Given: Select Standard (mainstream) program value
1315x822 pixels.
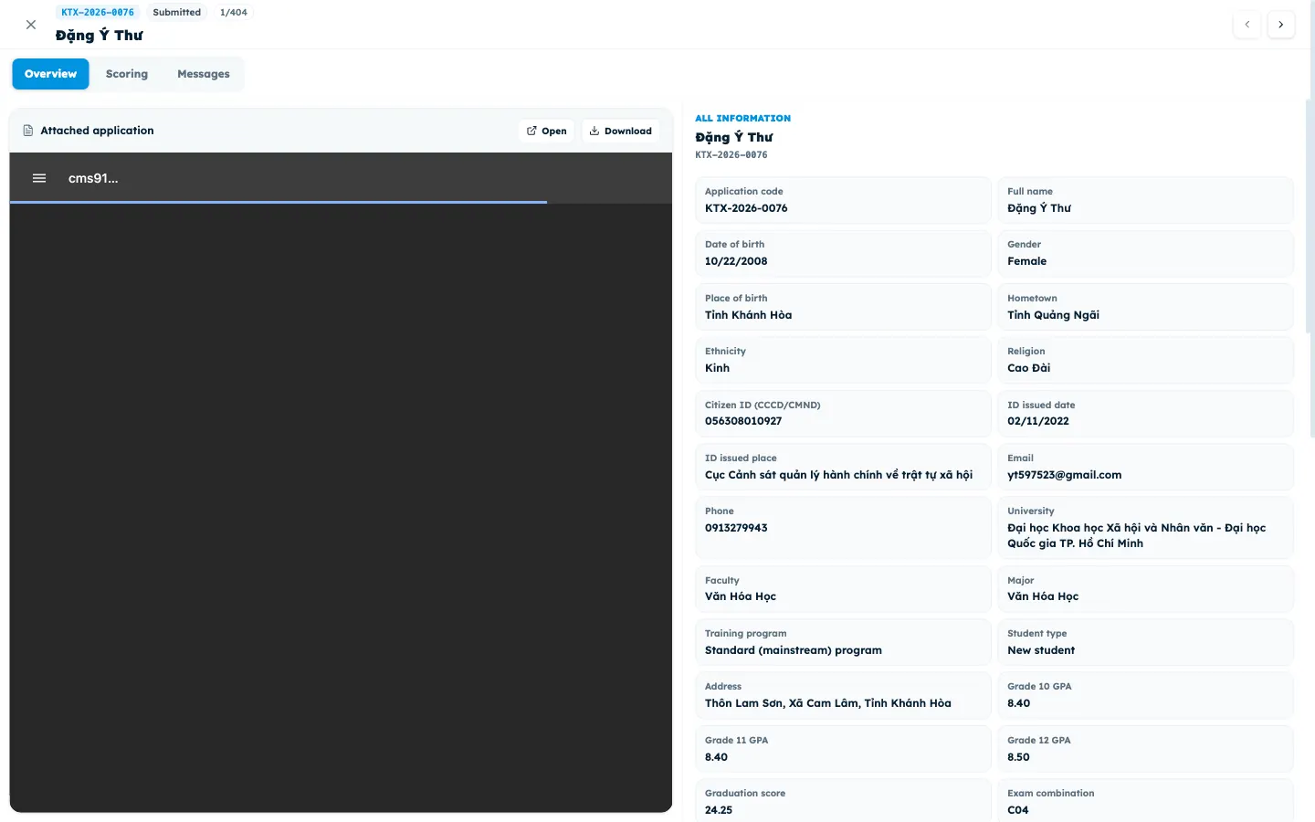Looking at the screenshot, I should click(794, 650).
